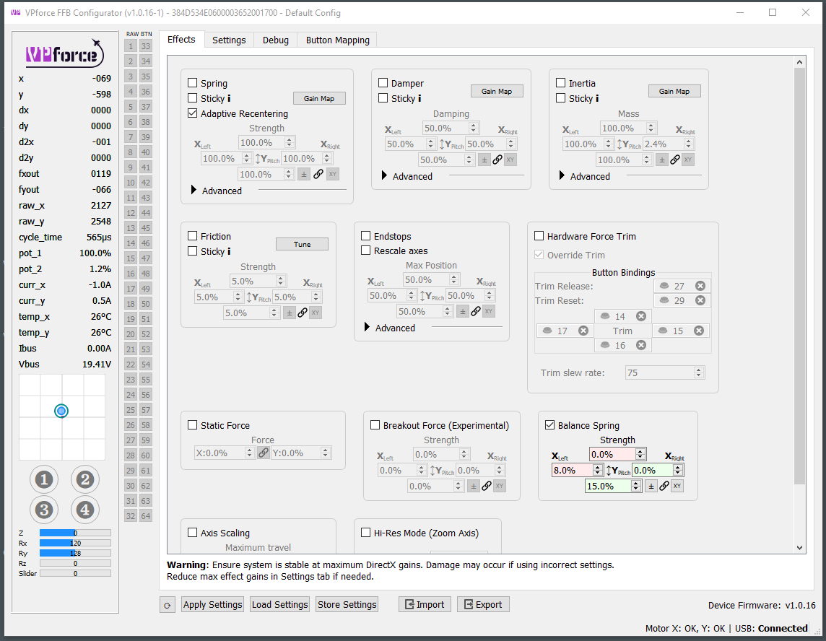Click the Tune button in Friction panel
The width and height of the screenshot is (826, 641).
click(x=302, y=244)
